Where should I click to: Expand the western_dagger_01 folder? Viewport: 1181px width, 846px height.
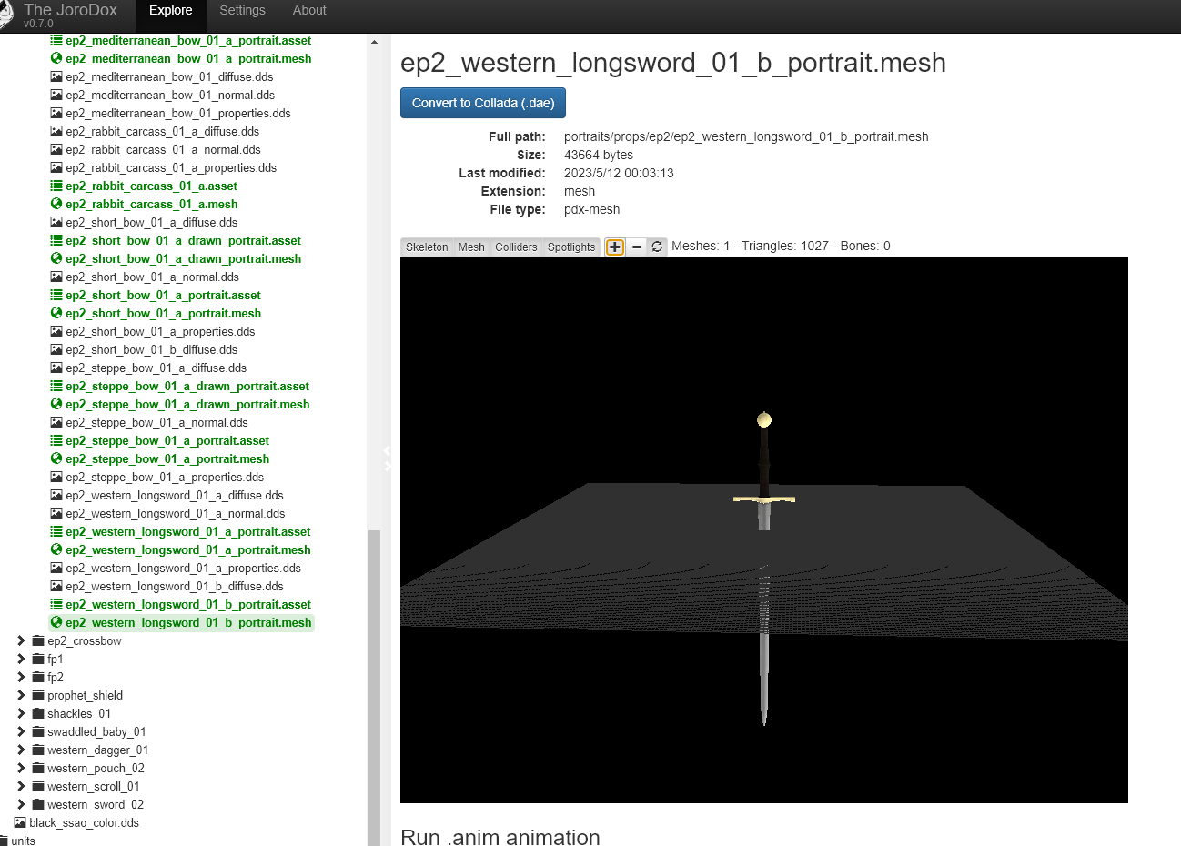21,750
